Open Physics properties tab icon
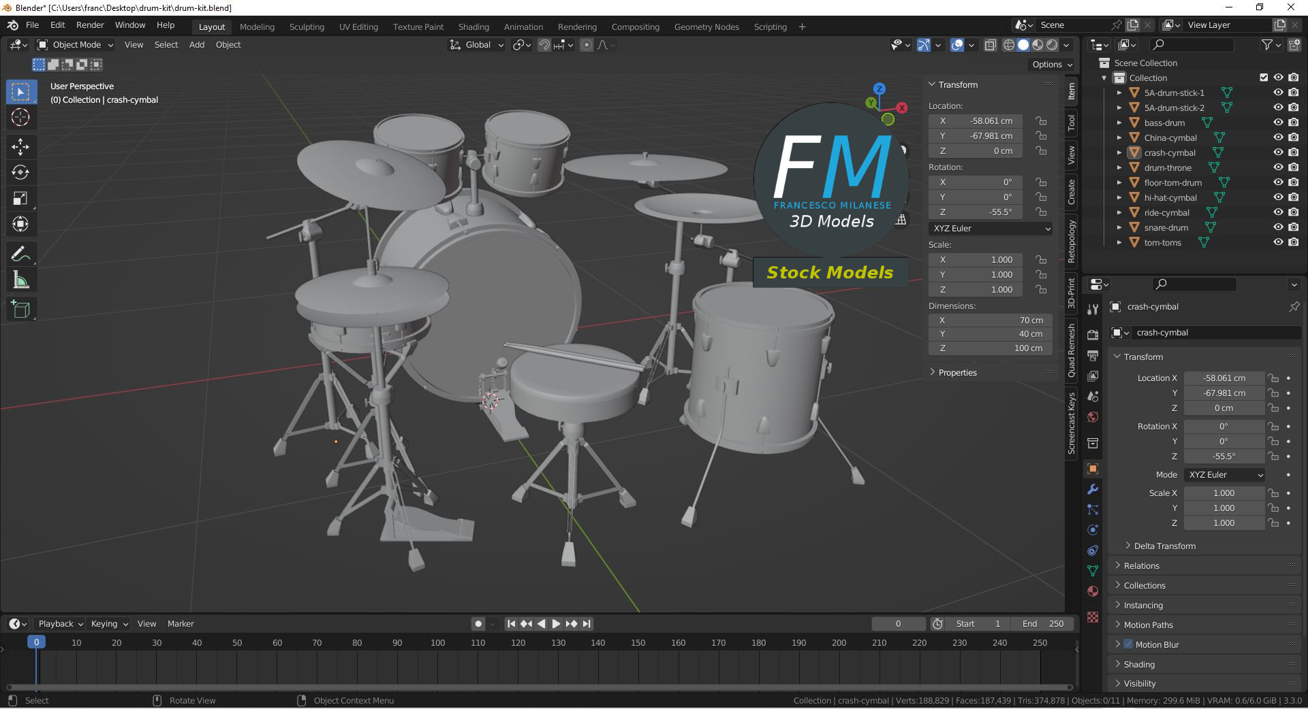The height and width of the screenshot is (709, 1308). click(x=1093, y=530)
